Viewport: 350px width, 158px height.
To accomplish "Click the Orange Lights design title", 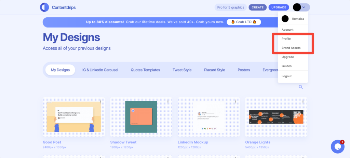I will tap(258, 142).
